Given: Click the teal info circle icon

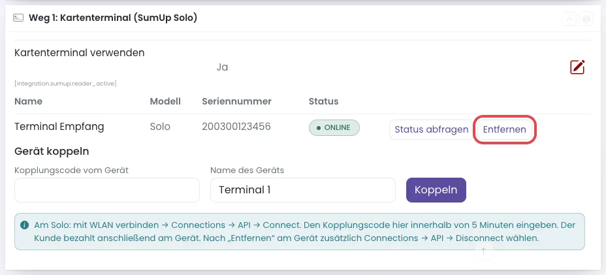Looking at the screenshot, I should [x=24, y=225].
